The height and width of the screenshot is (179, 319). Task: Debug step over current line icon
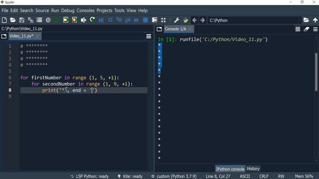click(x=110, y=20)
